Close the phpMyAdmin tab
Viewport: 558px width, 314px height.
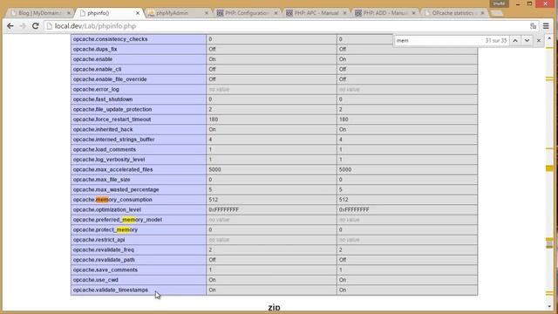point(207,13)
